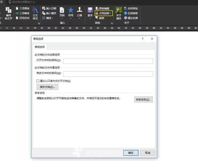Click the 宏安全性 button
The width and height of the screenshot is (198, 161).
pyautogui.click(x=144, y=99)
